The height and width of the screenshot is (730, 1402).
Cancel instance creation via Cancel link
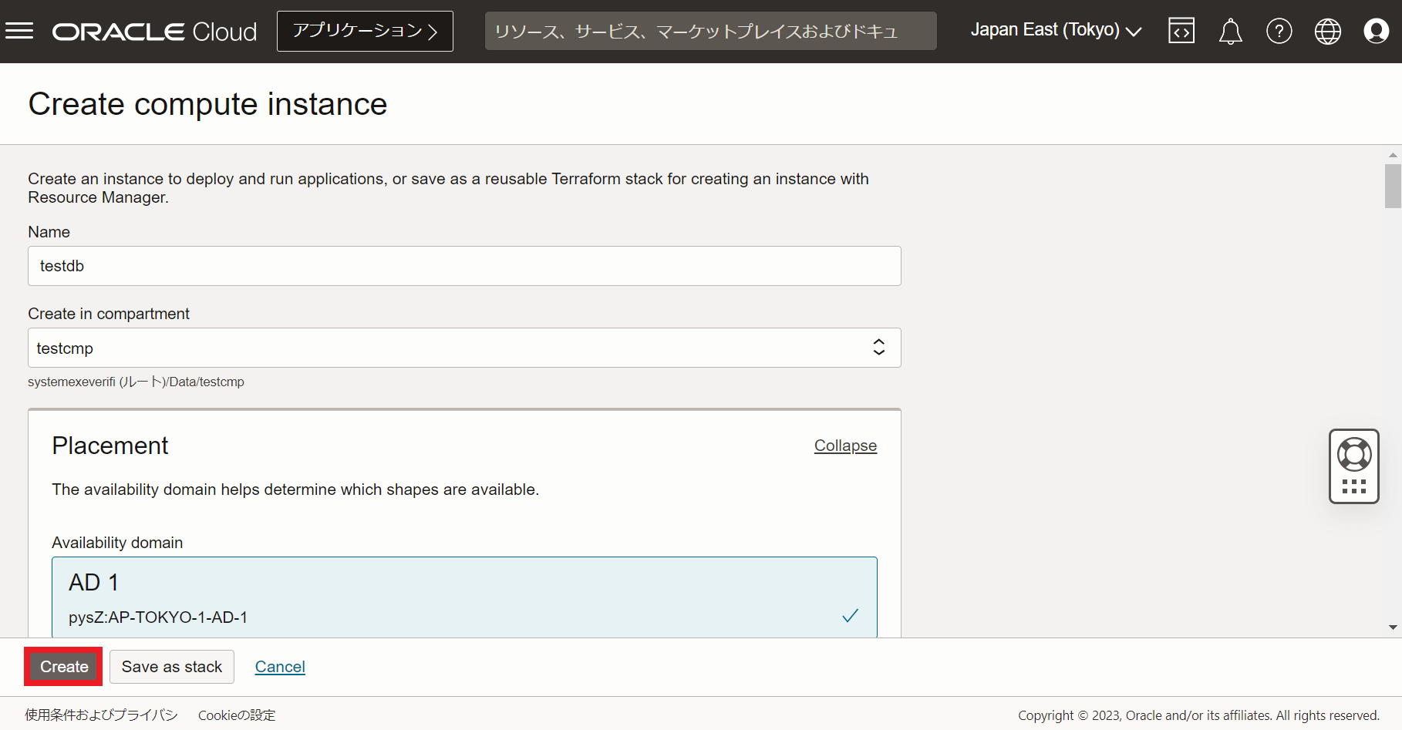point(279,666)
